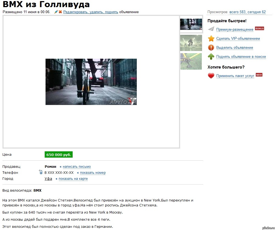Open the 'Сделать VIP-объявлением' link
Image resolution: width=275 pixels, height=230 pixels.
tap(238, 39)
